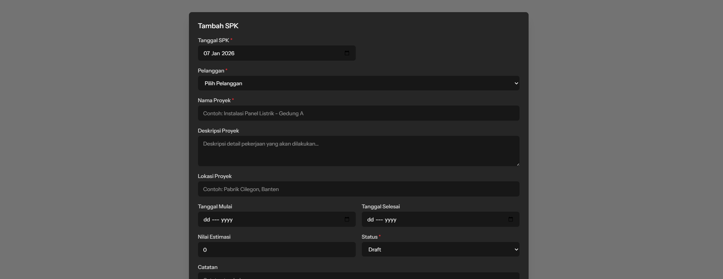Viewport: 723px width, 279px height.
Task: Expand the Pilih Pelanggan dropdown
Action: pyautogui.click(x=358, y=83)
